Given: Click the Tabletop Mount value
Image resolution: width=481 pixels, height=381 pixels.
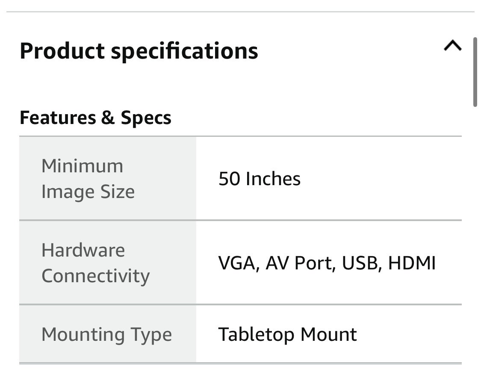Looking at the screenshot, I should click(x=287, y=334).
